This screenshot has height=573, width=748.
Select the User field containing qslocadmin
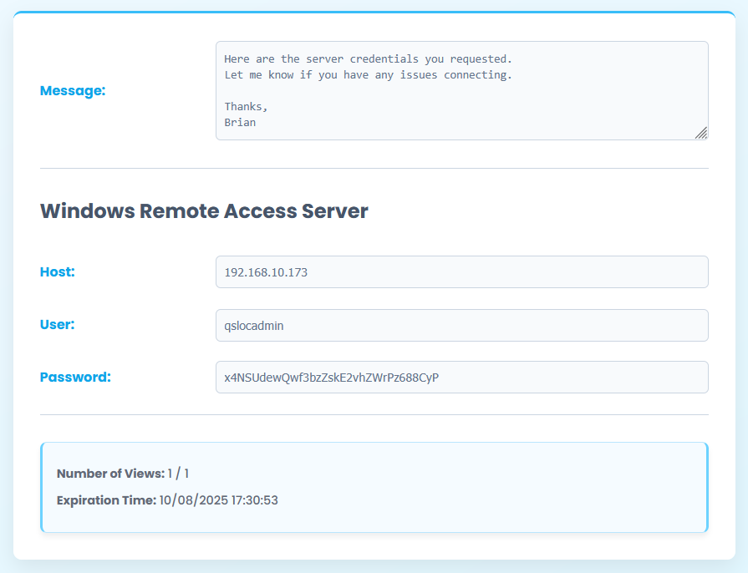[x=461, y=326]
